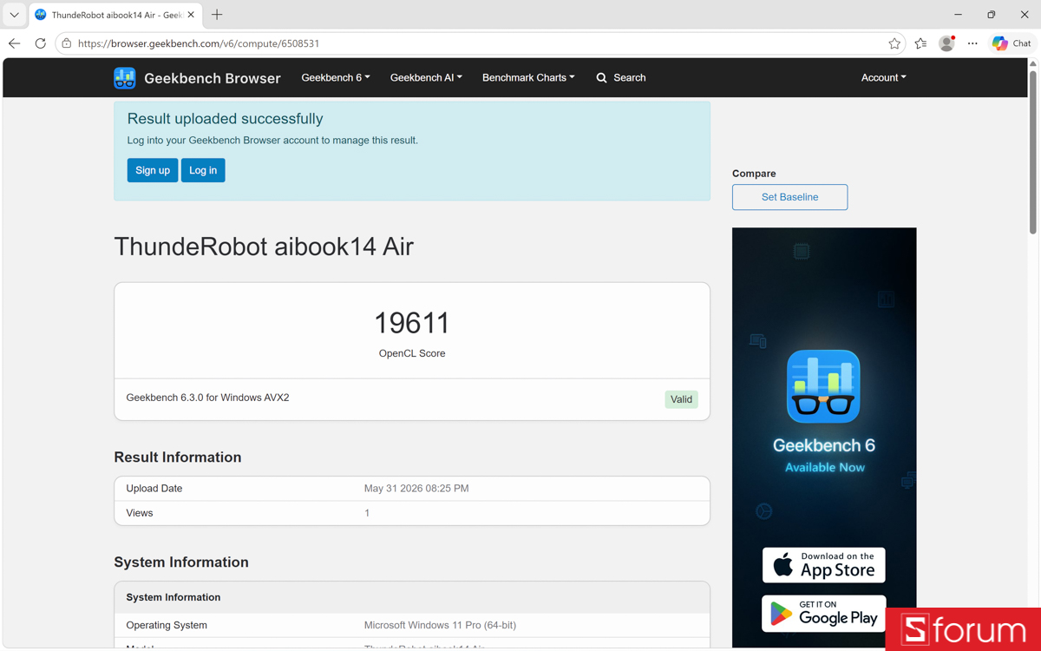Expand the Benchmark Charts dropdown
This screenshot has height=651, width=1041.
click(x=528, y=78)
